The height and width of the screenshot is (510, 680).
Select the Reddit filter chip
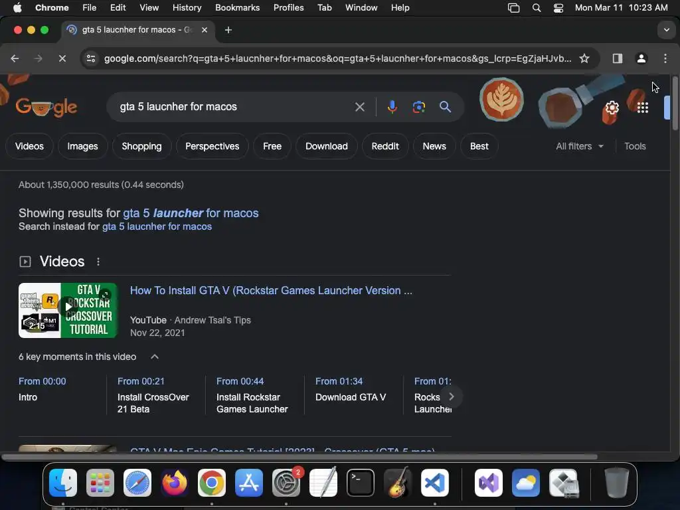[x=385, y=146]
